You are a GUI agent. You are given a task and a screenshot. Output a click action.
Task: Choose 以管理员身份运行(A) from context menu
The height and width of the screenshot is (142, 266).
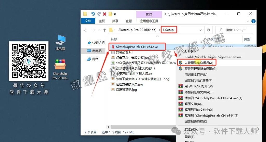(199, 63)
